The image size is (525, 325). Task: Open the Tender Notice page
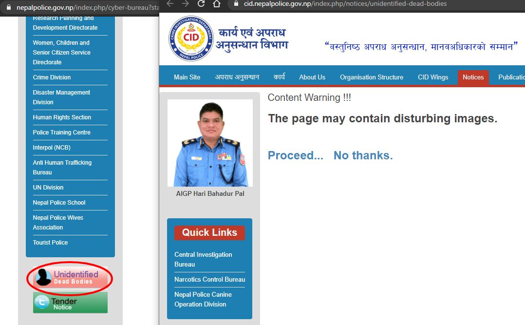[x=70, y=302]
